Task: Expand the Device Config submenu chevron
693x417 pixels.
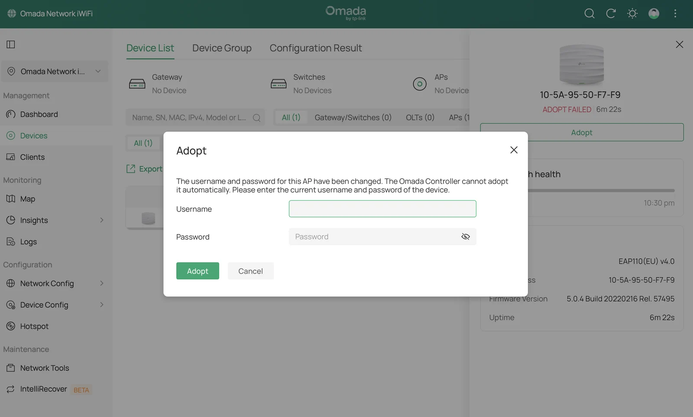Action: pyautogui.click(x=102, y=305)
